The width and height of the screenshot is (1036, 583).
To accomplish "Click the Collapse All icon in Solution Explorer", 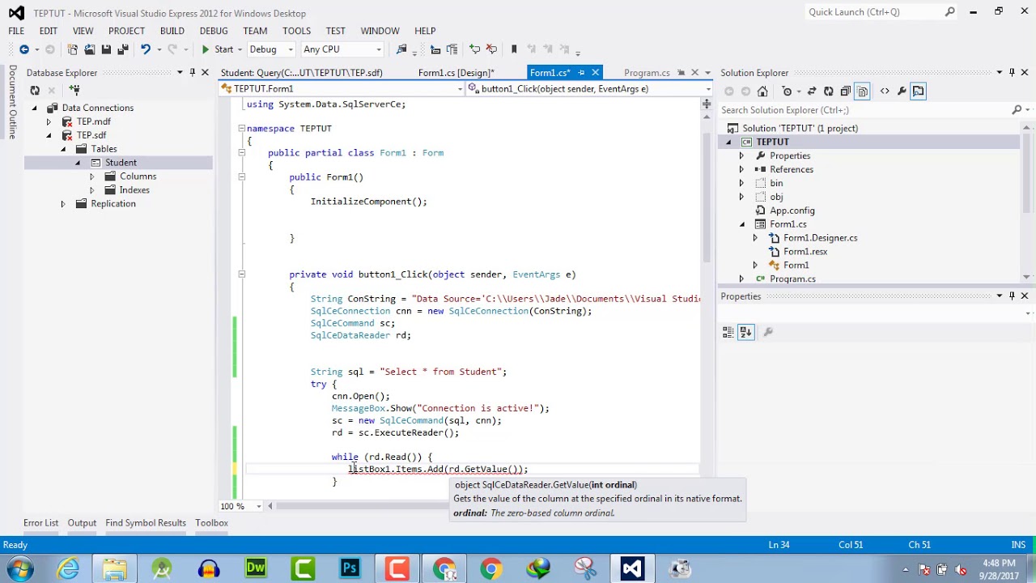I will 845,91.
